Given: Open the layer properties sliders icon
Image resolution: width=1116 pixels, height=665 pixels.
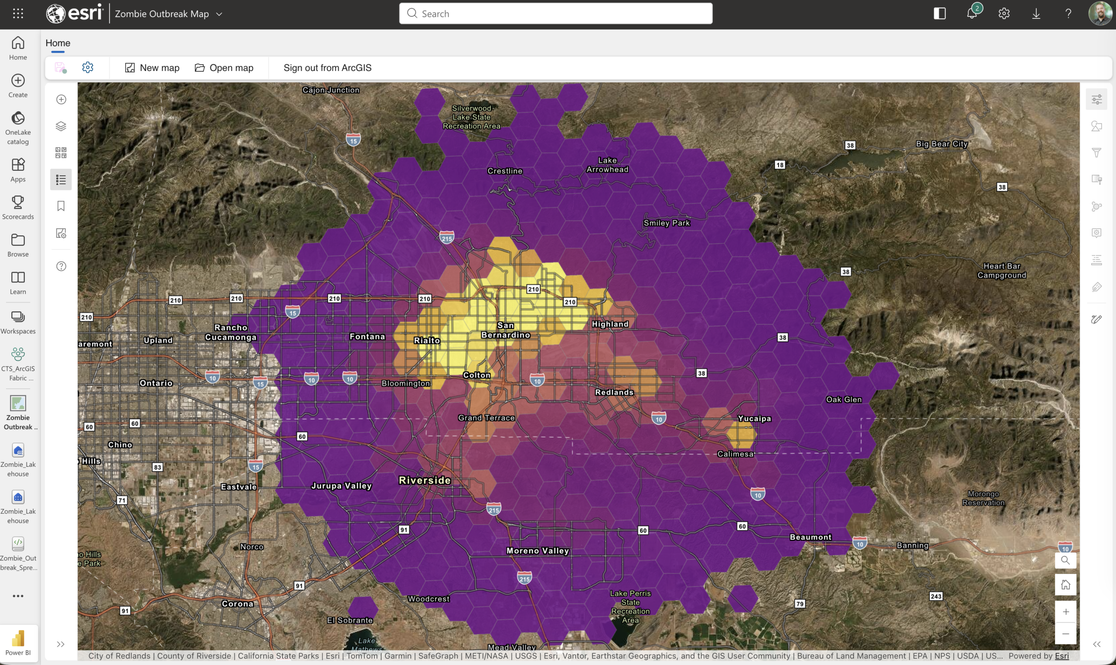Looking at the screenshot, I should [1096, 99].
